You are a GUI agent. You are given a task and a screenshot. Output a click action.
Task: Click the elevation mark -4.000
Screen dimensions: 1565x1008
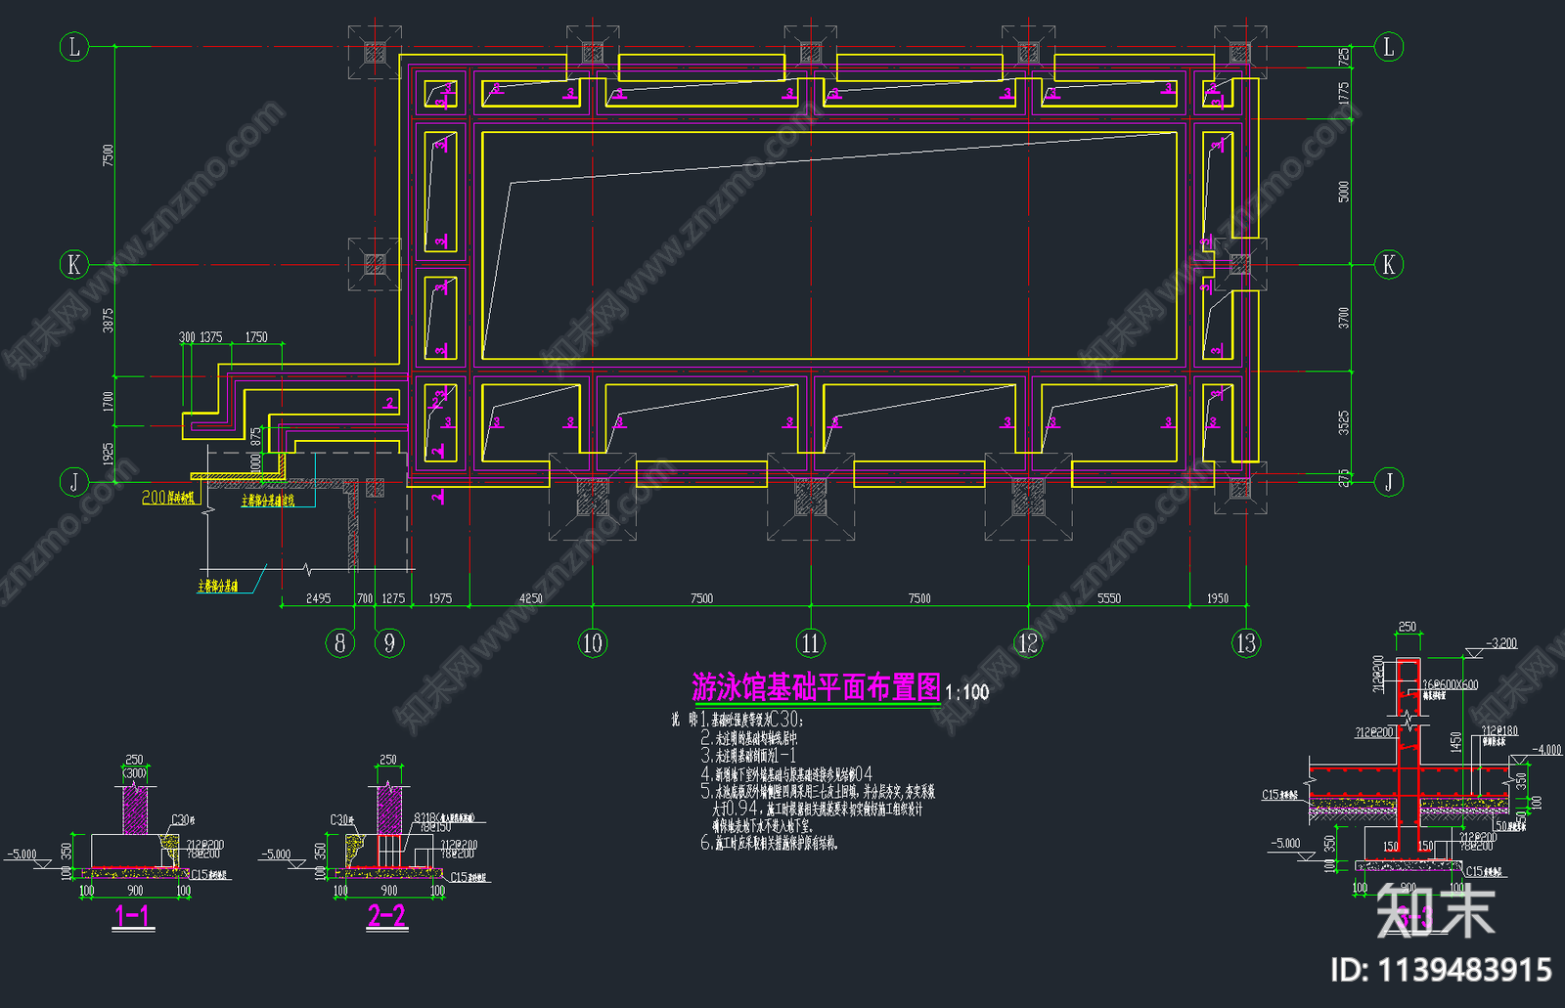1546,750
